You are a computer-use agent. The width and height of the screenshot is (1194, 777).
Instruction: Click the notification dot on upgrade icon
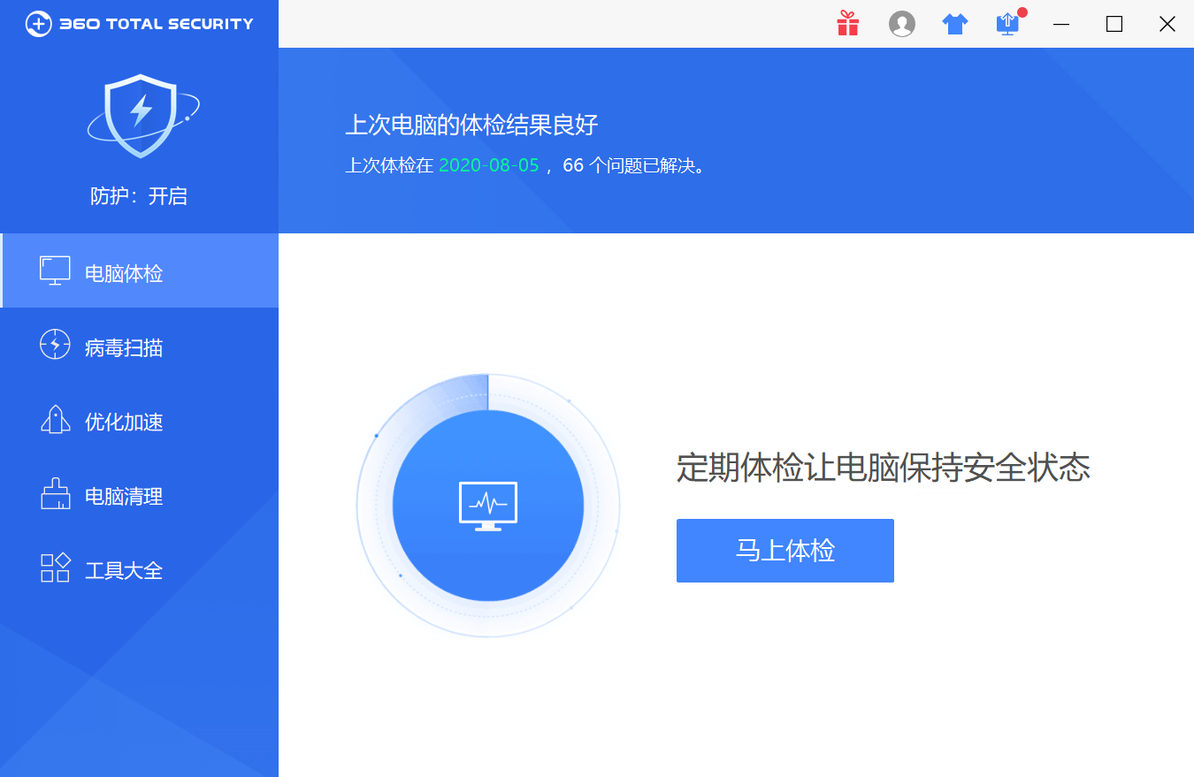pyautogui.click(x=1022, y=11)
